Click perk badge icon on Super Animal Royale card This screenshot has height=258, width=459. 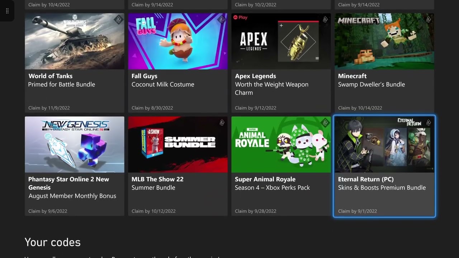325,123
